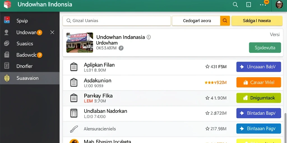Select Badowclc in the sidebar

[x=30, y=55]
